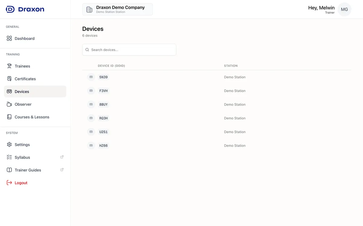Select device ID HZ66

tap(103, 146)
